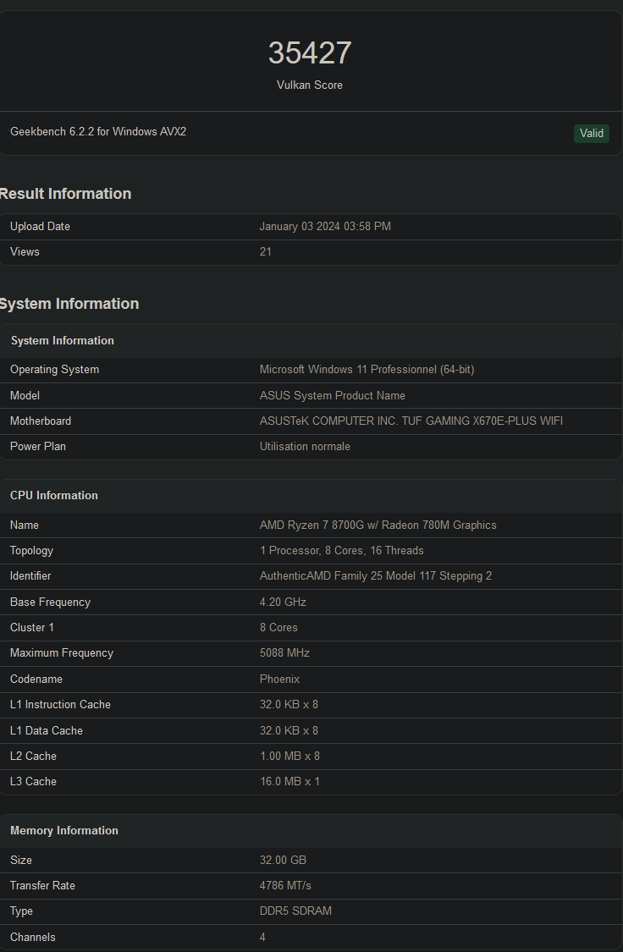Click L1 Instruction Cache value 32.0 KB x 8
This screenshot has width=623, height=952.
point(289,705)
